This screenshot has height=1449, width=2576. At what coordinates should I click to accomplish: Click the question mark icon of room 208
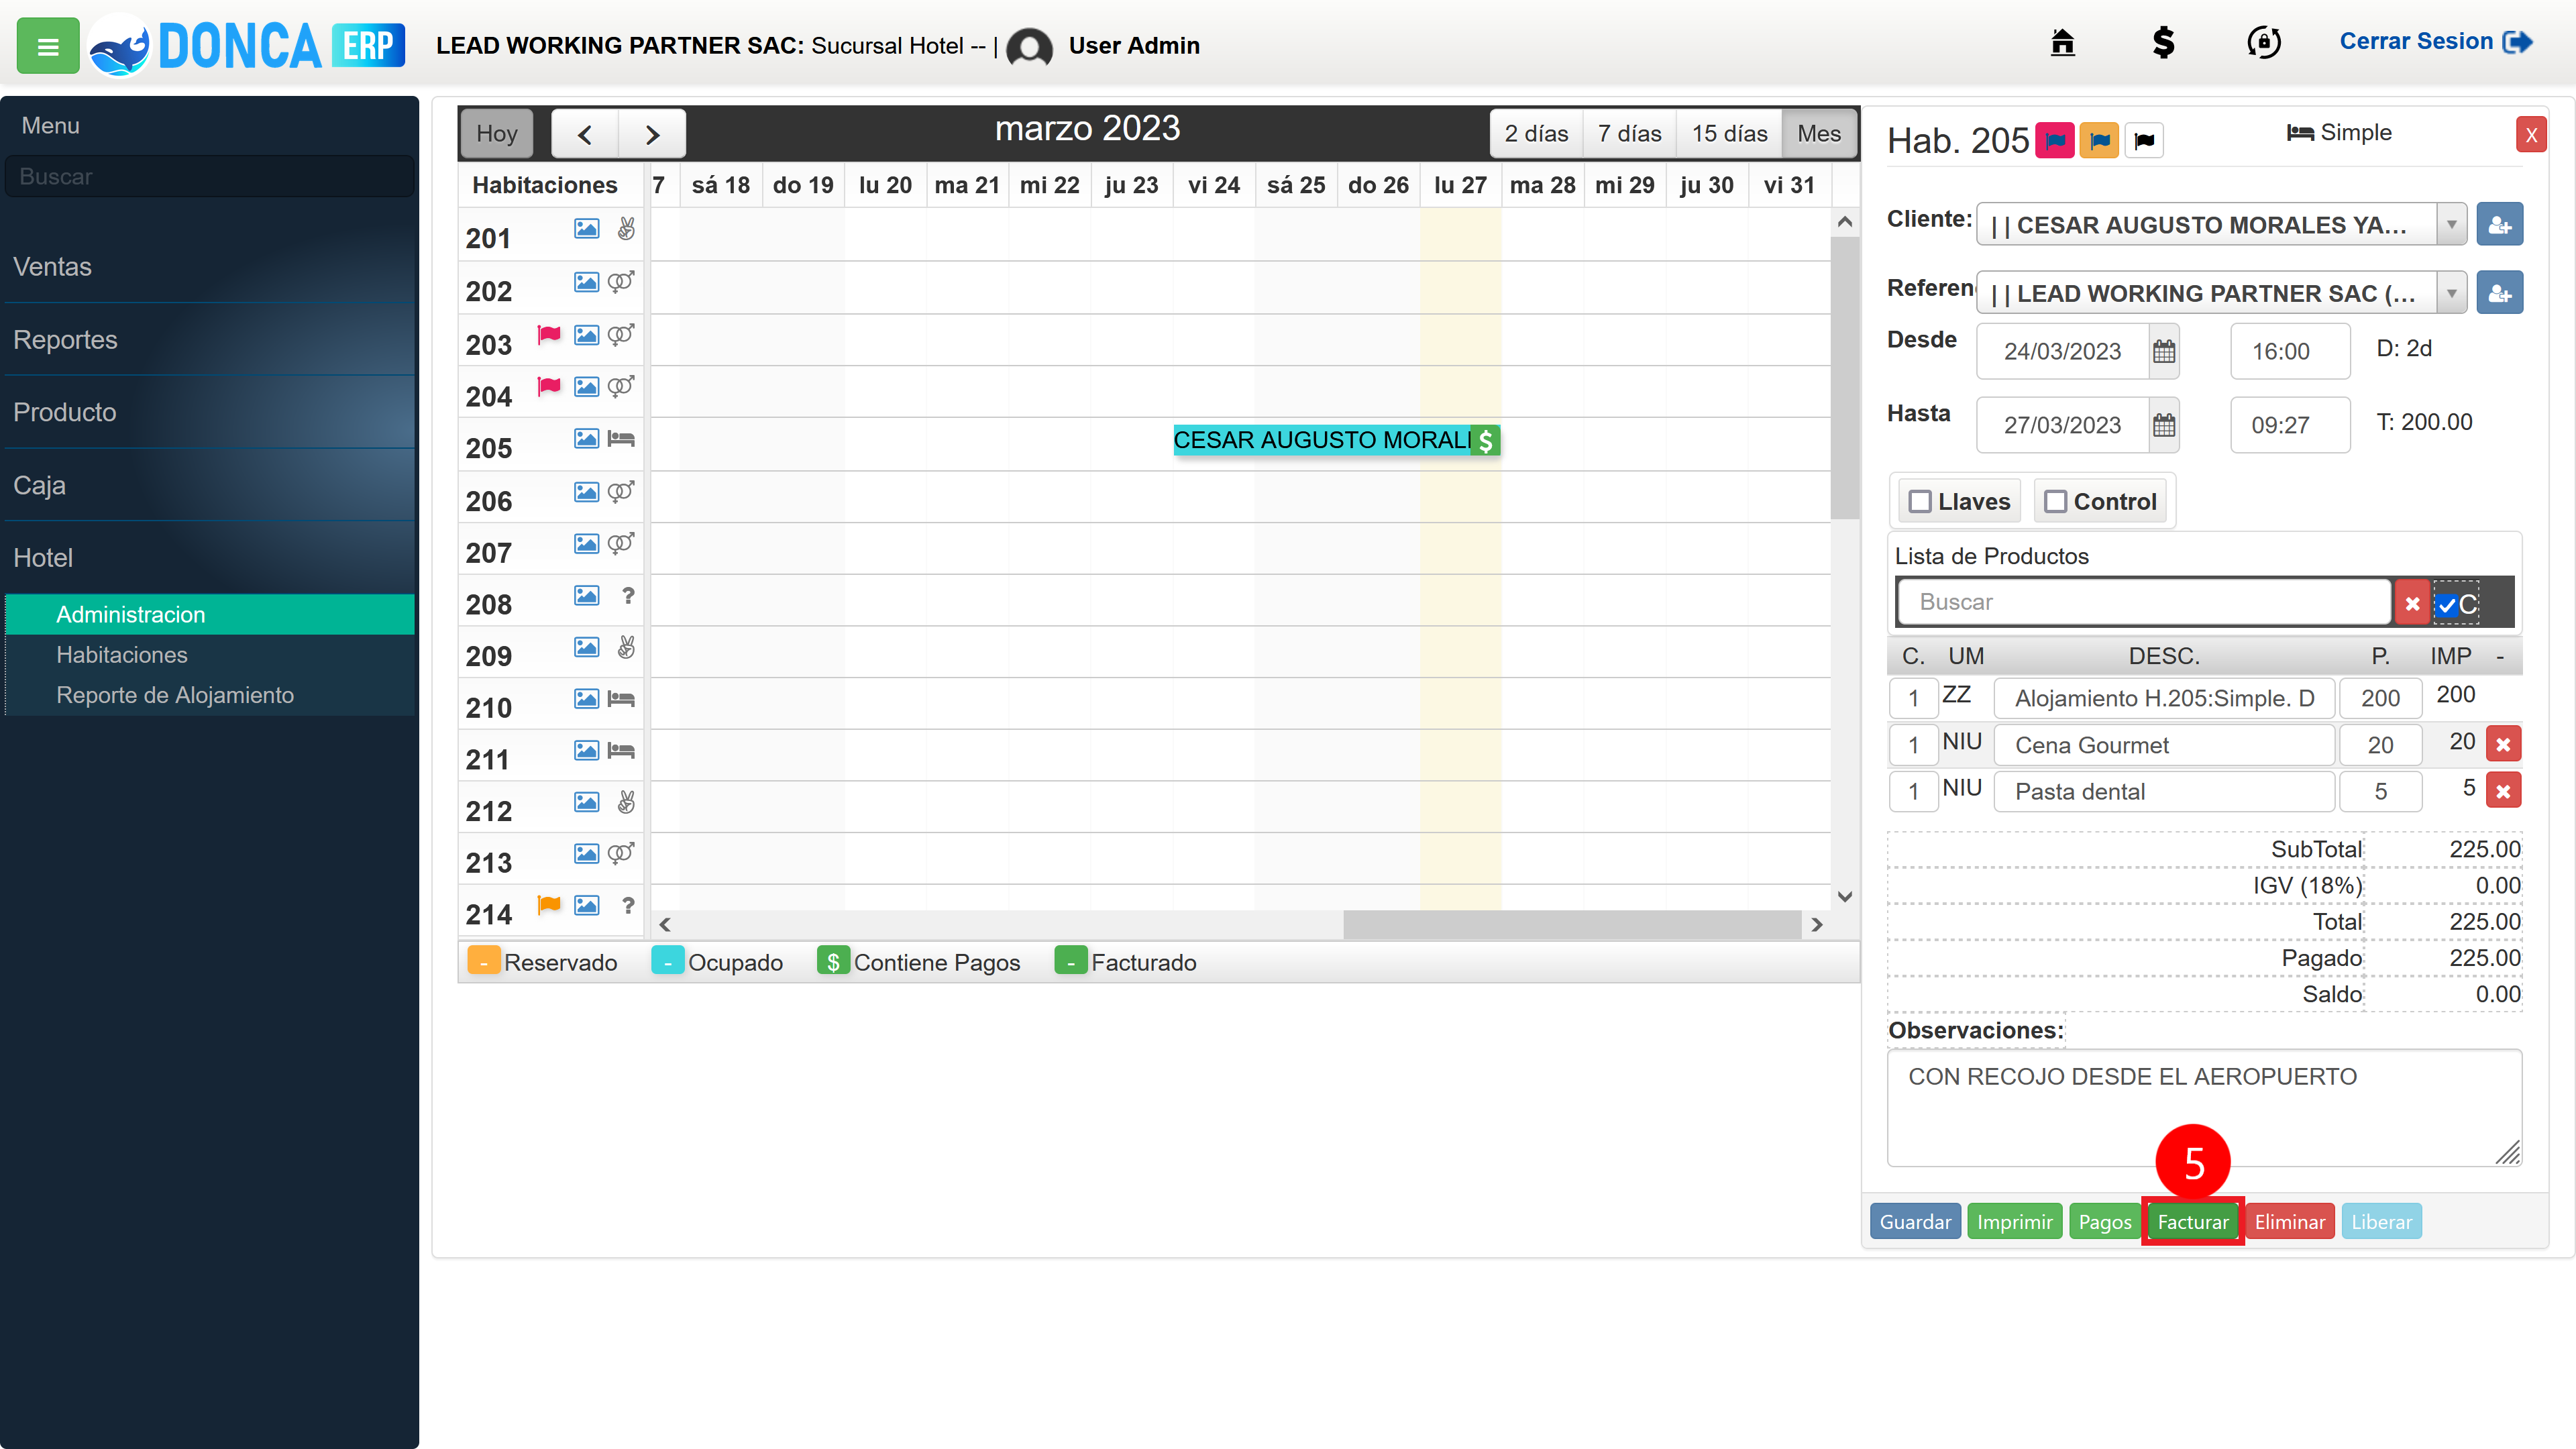click(627, 596)
